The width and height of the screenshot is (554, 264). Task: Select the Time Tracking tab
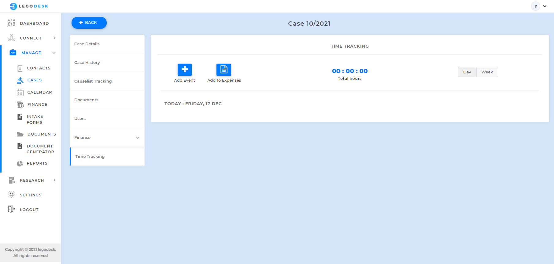pos(107,156)
